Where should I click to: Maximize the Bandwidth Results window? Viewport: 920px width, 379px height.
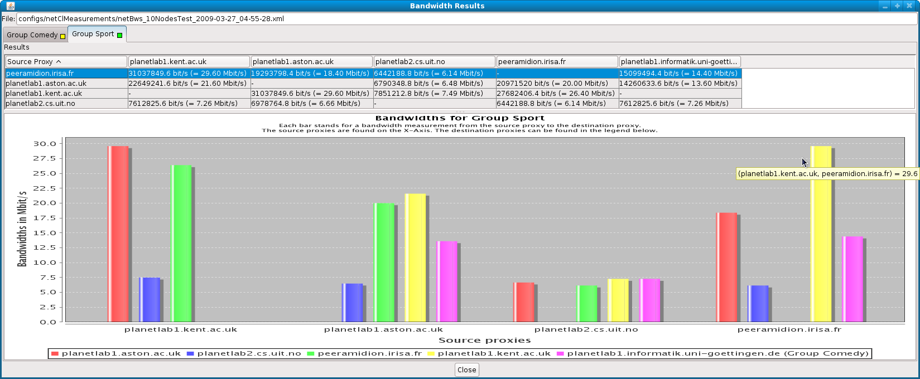click(x=897, y=6)
